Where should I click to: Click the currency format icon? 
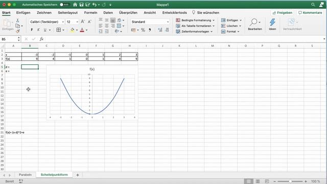tap(133, 30)
